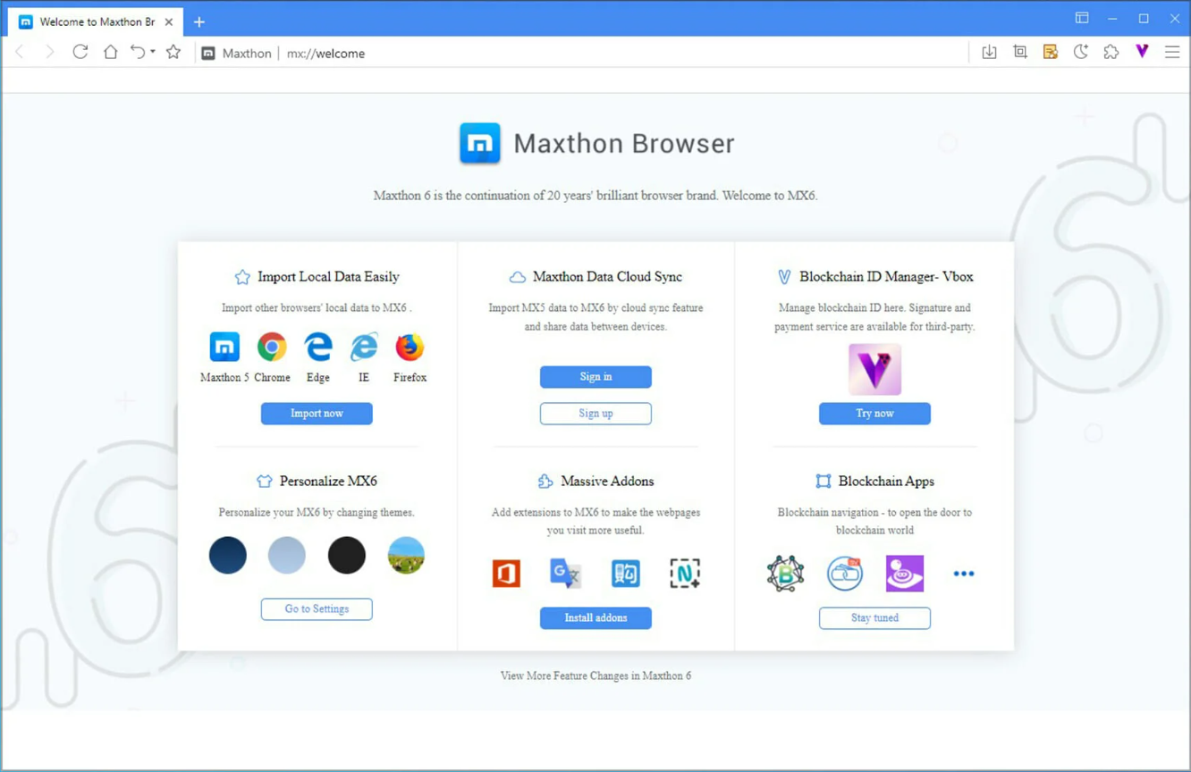This screenshot has width=1191, height=772.
Task: Select the Welcome to Maxthon Browser tab
Action: [97, 21]
